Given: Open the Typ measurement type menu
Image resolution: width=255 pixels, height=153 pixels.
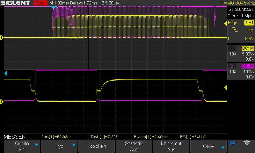Looking at the screenshot, I should pos(59,146).
